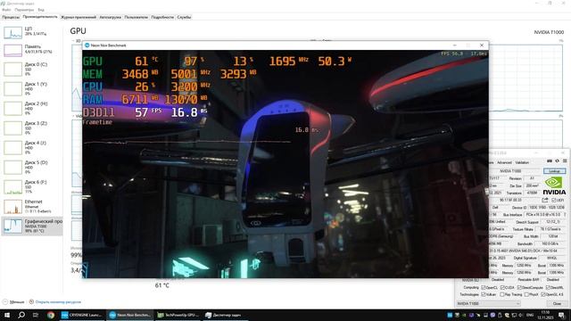The height and width of the screenshot is (321, 571).
Task: Switch to the Процессы tab
Action: pyautogui.click(x=11, y=17)
